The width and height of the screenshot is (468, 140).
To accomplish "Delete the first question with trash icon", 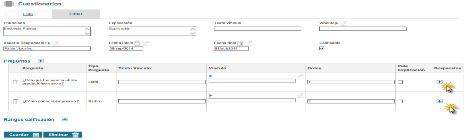I will [x=15, y=82].
